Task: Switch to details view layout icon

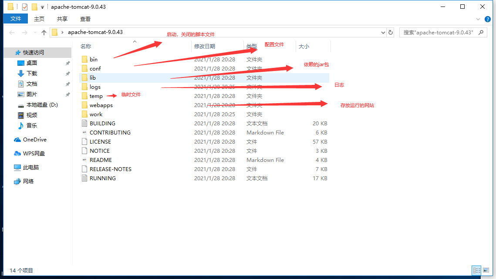Action: tap(477, 270)
